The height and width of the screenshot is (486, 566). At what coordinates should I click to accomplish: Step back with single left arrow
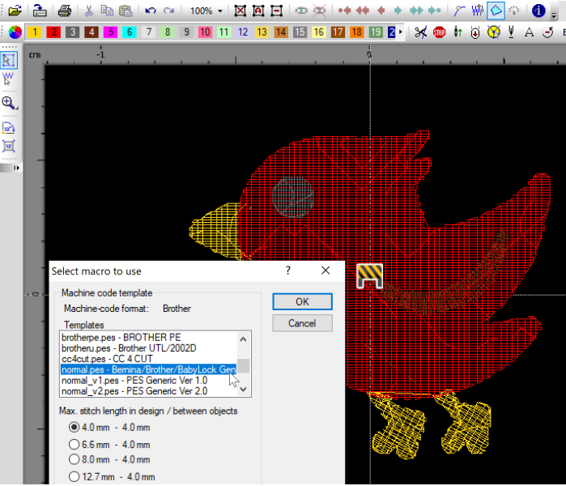(x=381, y=11)
